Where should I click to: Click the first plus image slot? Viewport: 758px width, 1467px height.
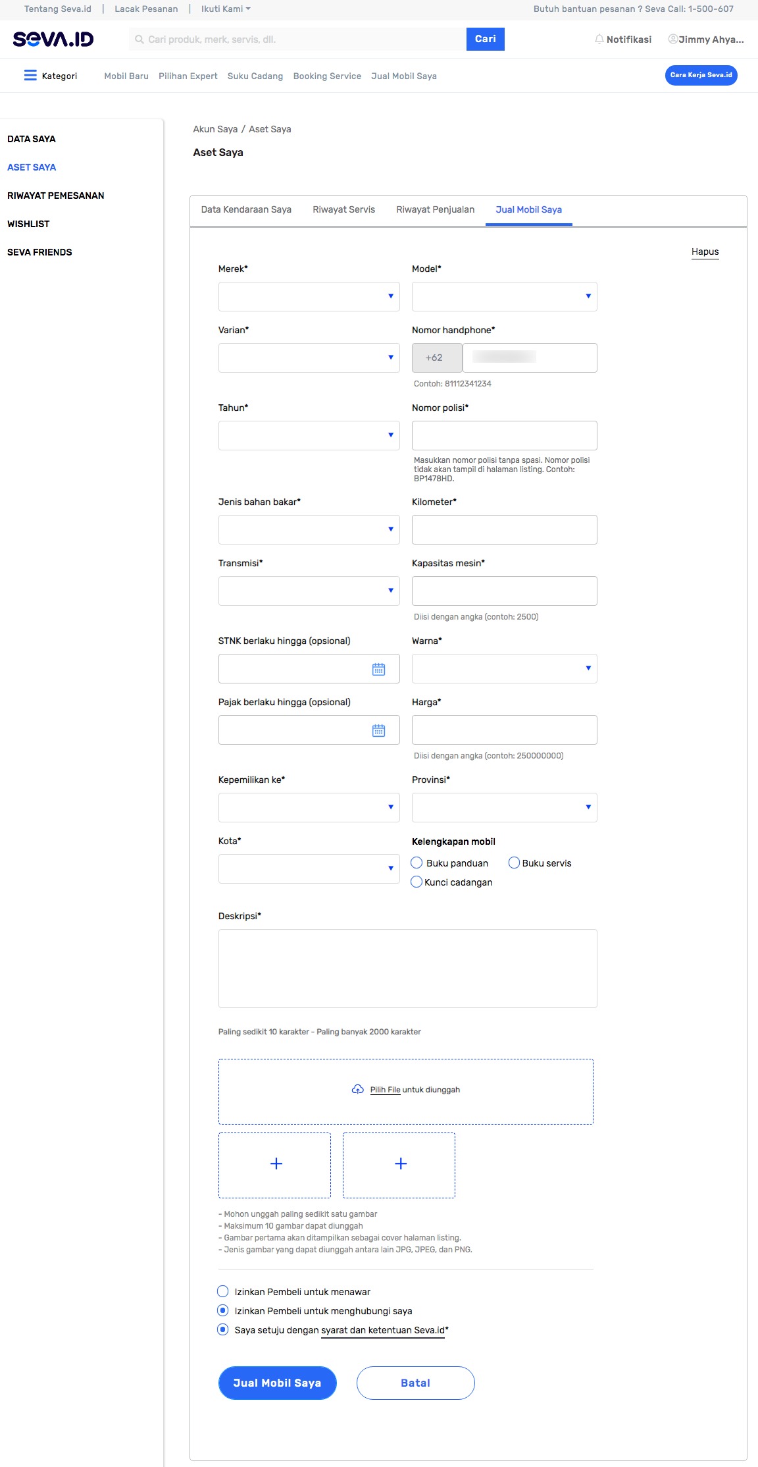(276, 1164)
